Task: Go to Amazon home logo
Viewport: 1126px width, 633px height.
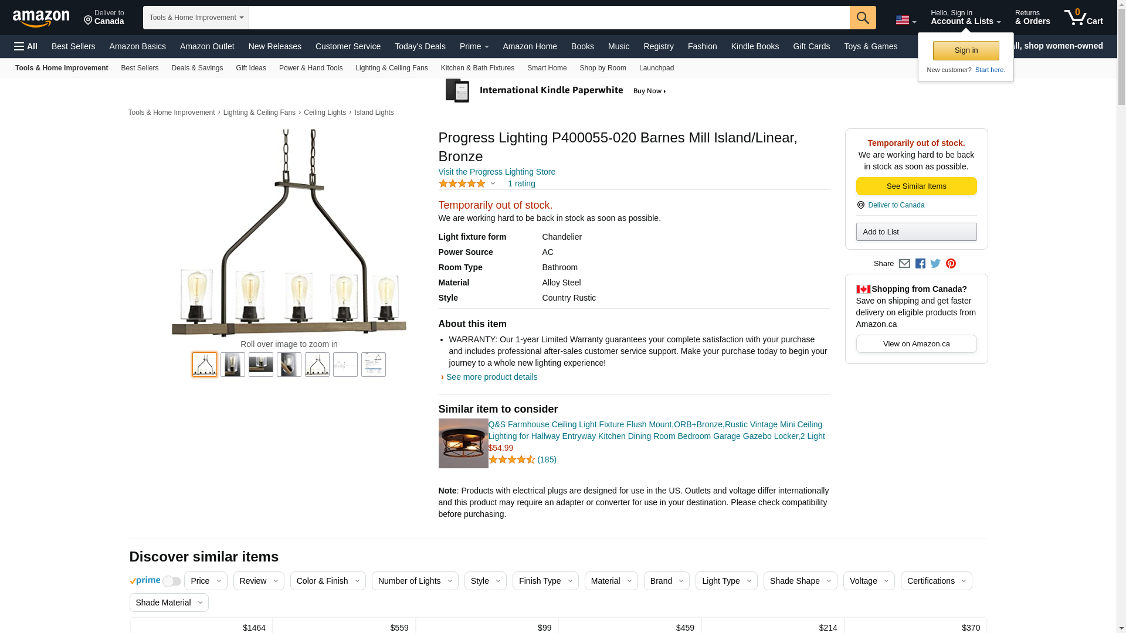Action: (41, 19)
